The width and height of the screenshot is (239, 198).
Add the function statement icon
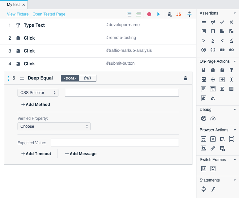[213, 189]
